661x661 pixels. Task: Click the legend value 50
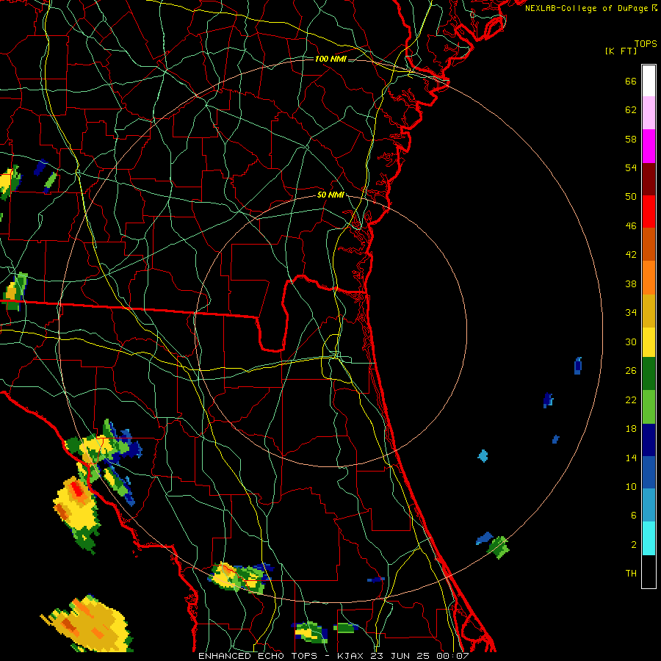pyautogui.click(x=631, y=197)
